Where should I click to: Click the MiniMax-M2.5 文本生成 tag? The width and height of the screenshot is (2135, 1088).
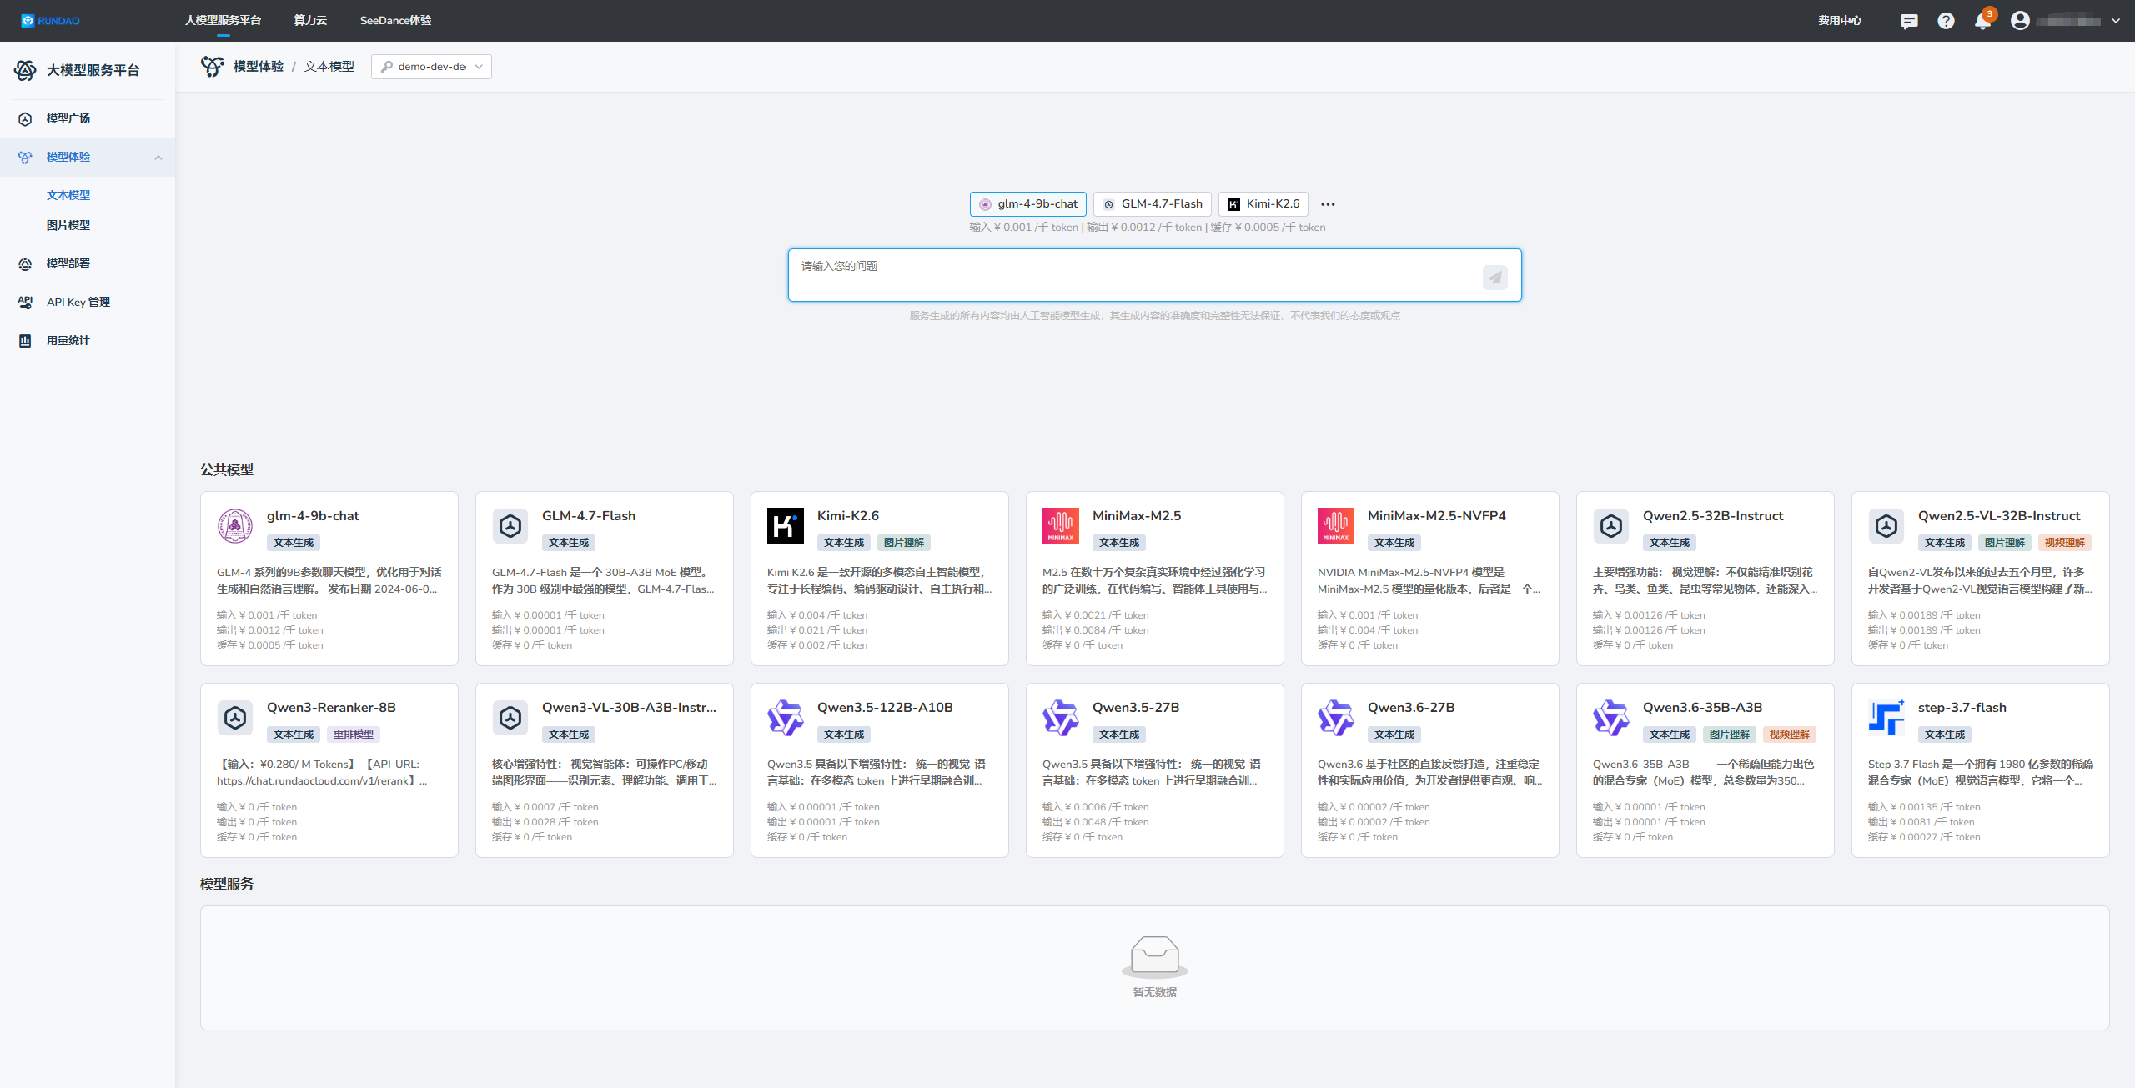(1119, 543)
